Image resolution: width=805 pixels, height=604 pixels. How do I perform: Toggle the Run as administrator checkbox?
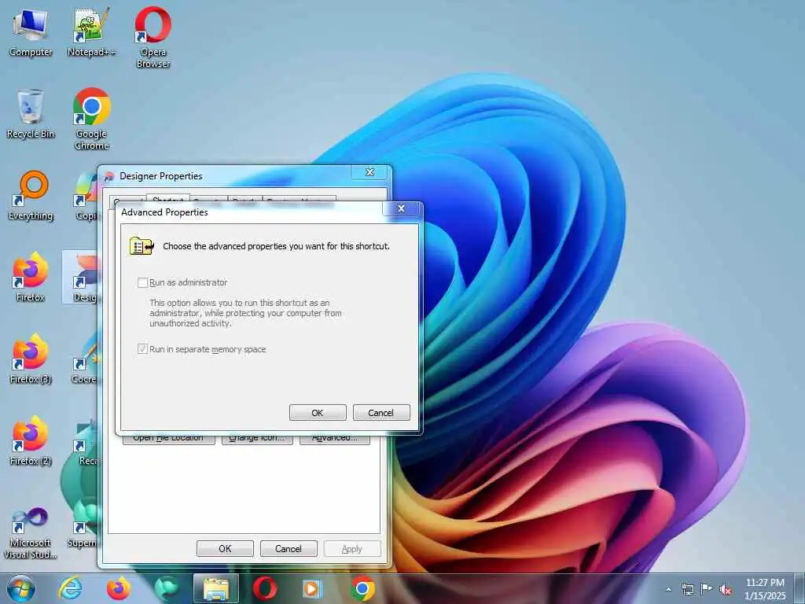143,282
